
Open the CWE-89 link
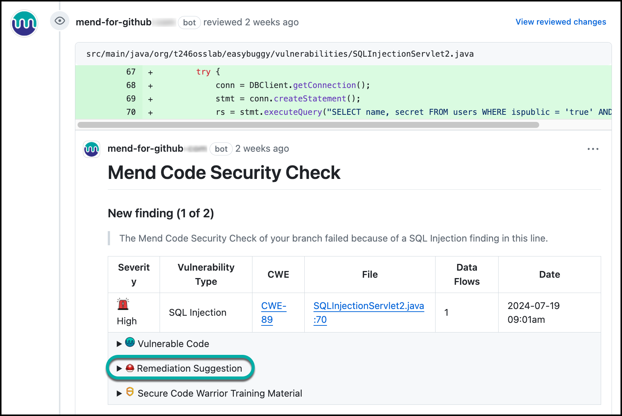[273, 313]
